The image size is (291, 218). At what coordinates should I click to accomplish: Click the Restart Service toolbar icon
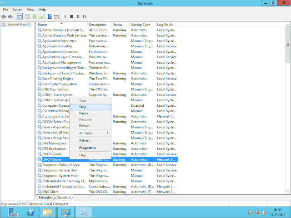(84, 16)
